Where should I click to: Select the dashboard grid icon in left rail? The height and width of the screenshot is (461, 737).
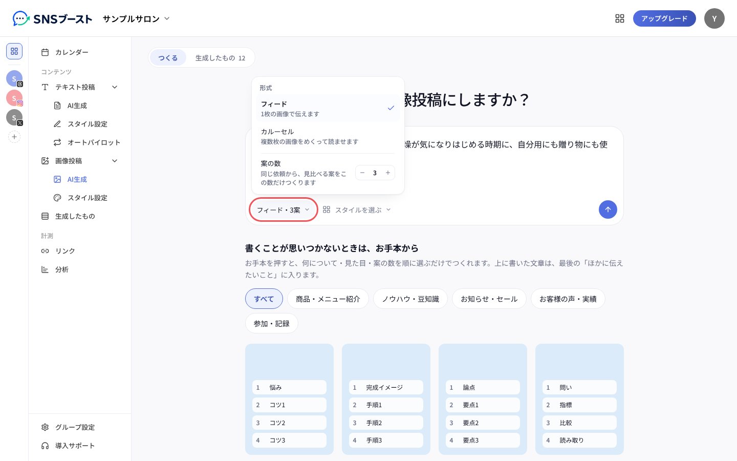14,51
